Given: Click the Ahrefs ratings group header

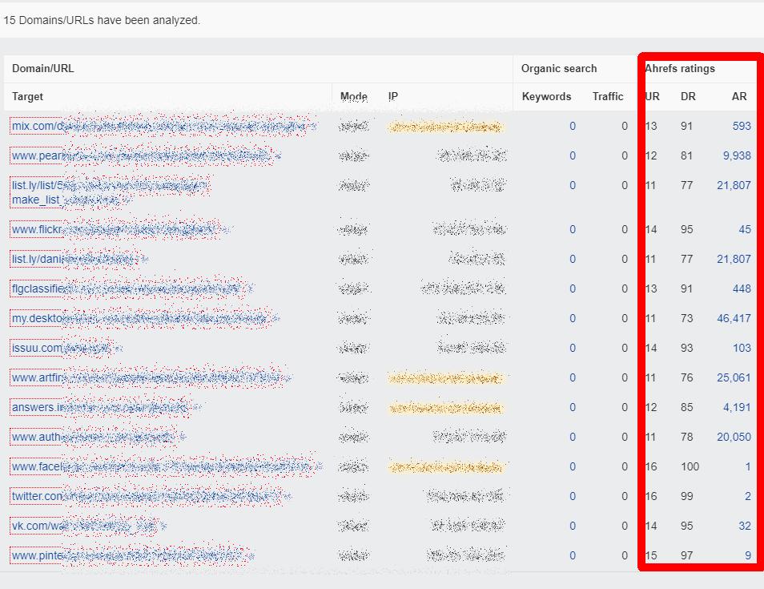Looking at the screenshot, I should point(680,69).
